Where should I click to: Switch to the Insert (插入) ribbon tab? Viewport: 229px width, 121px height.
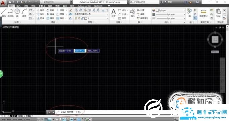(18, 6)
